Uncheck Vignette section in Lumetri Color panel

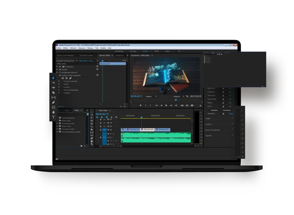[x=232, y=135]
